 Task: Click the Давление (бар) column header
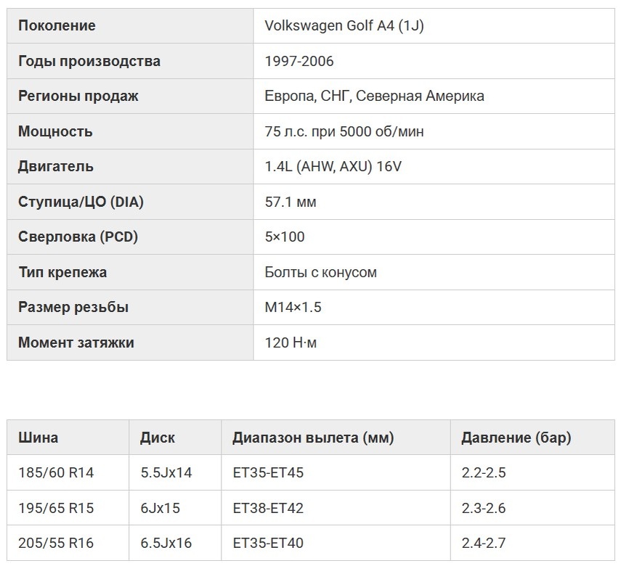point(516,438)
